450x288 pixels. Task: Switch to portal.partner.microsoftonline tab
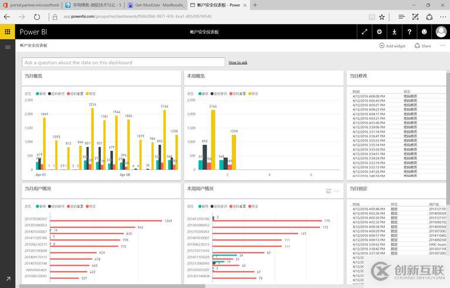click(x=31, y=5)
